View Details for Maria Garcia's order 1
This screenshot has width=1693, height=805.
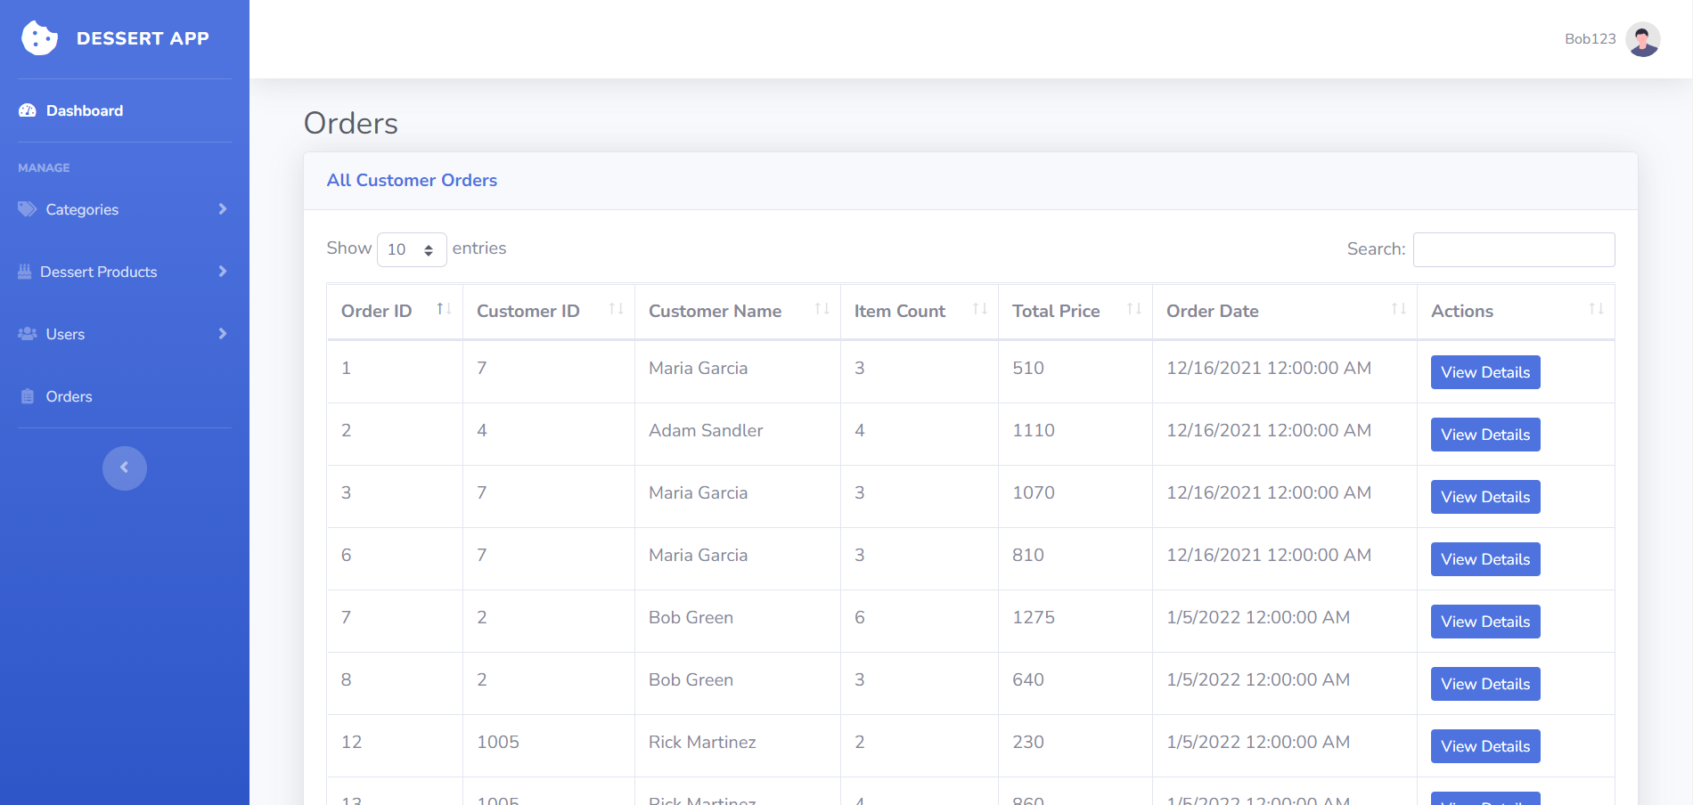1484,371
